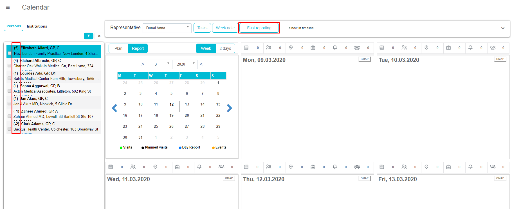Click the briefcase icon above Wednesday 11.03.2020
Image resolution: width=512 pixels, height=209 pixels.
(x=177, y=167)
